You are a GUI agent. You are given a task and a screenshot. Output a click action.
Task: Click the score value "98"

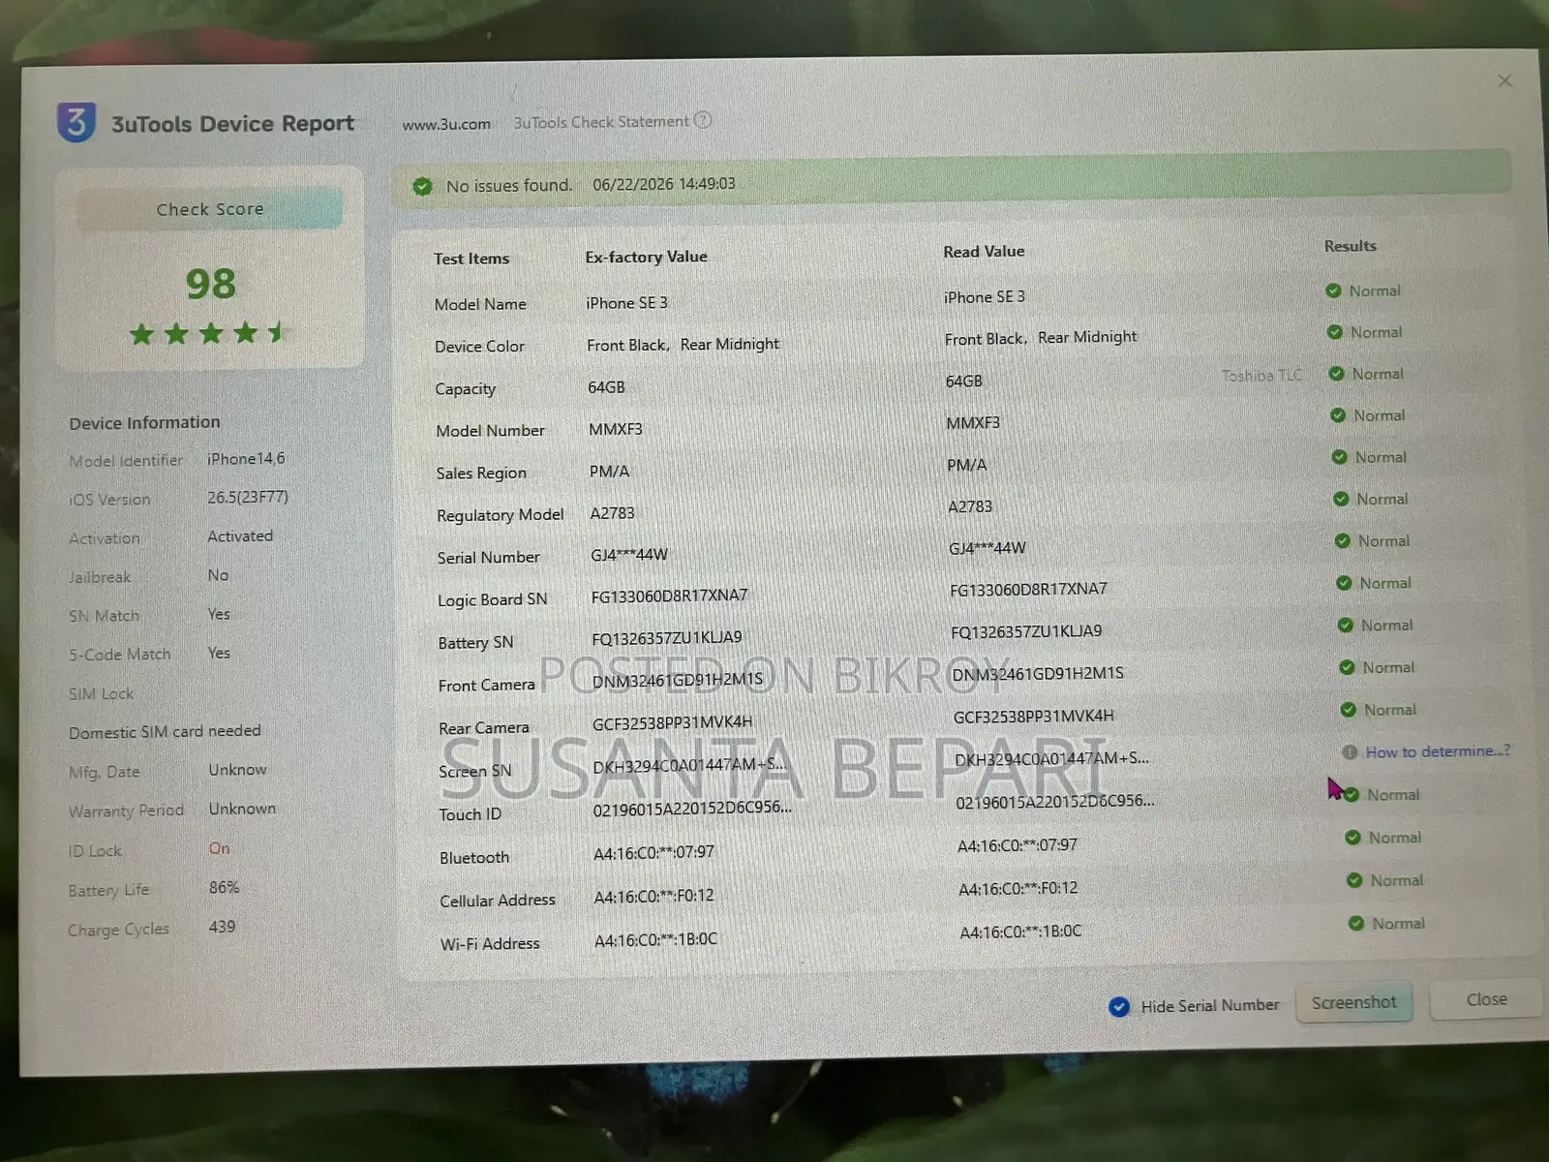(x=211, y=284)
